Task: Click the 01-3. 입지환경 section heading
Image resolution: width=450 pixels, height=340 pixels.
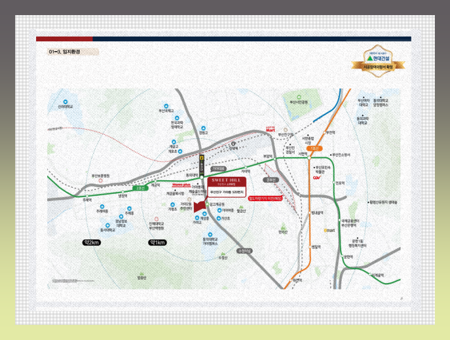Action: coord(65,52)
